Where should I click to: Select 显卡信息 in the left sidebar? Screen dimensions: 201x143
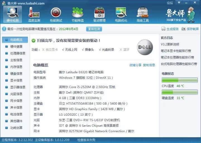[x=16, y=80]
